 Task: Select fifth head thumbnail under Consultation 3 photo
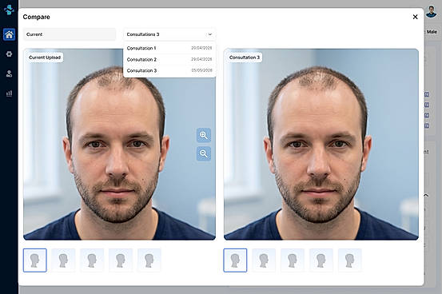coord(350,260)
